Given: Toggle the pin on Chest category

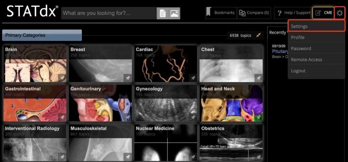Looking at the screenshot, I should (258, 78).
